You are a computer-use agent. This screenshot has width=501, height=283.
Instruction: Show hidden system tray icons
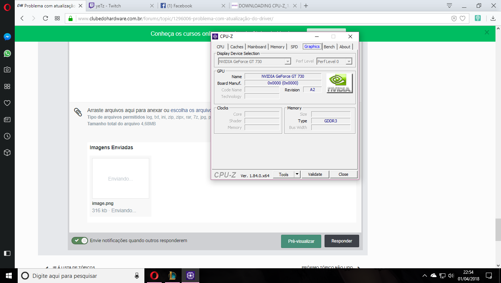click(424, 276)
